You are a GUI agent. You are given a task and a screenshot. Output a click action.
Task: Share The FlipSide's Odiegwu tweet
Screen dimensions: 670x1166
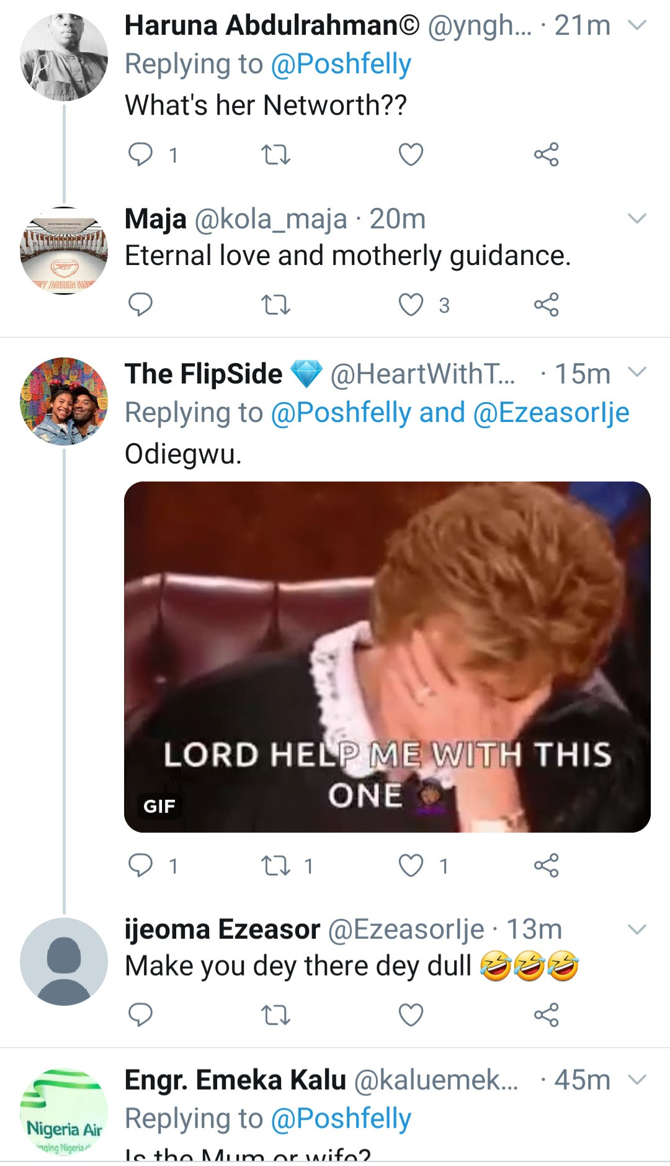[546, 865]
